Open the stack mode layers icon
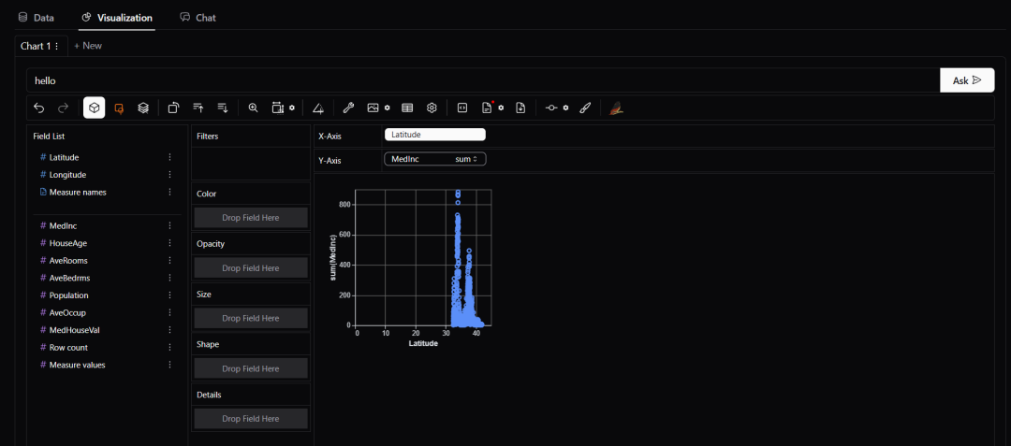Screen dimensions: 1011x446 [x=143, y=108]
